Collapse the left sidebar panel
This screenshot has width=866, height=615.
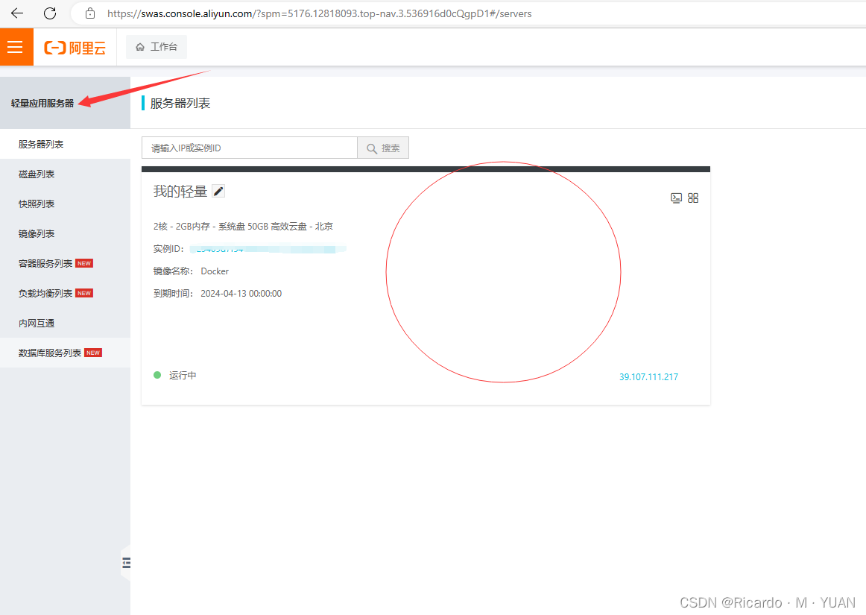point(125,563)
